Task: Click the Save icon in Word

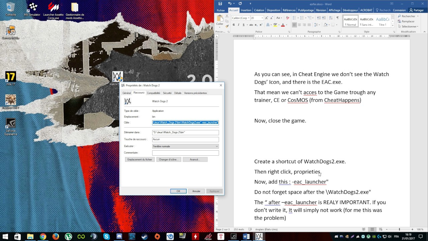Action: 220,4
